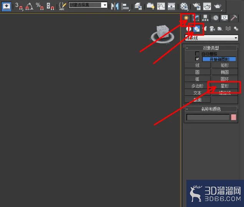
Task: Click the first toolbar icon with up arrow
Action: pyautogui.click(x=7, y=7)
